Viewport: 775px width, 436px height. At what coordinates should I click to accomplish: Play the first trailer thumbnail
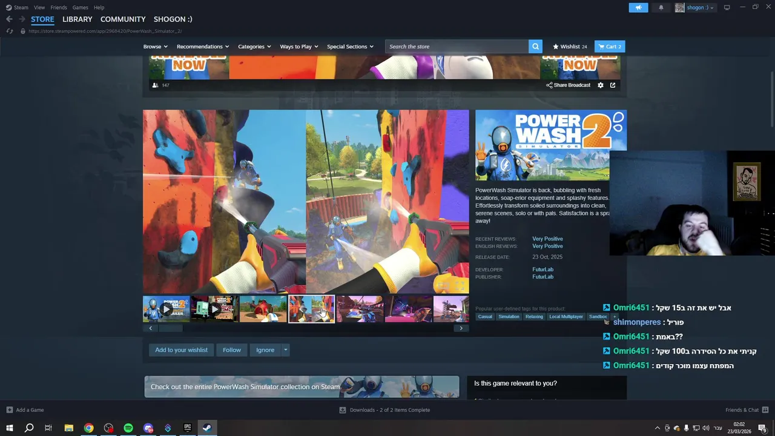pos(166,309)
